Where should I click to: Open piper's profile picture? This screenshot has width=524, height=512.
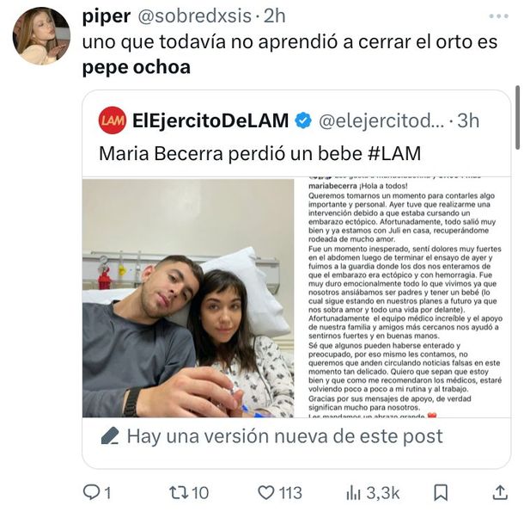point(40,36)
